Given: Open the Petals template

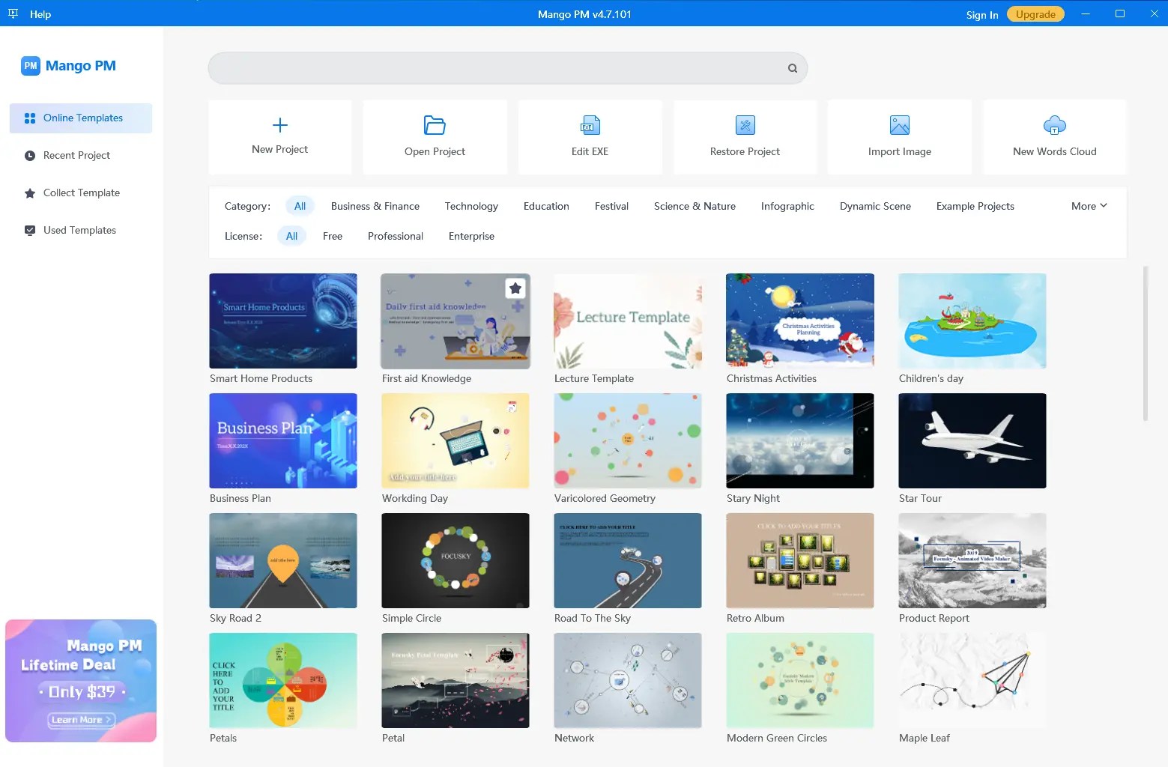Looking at the screenshot, I should pos(283,680).
